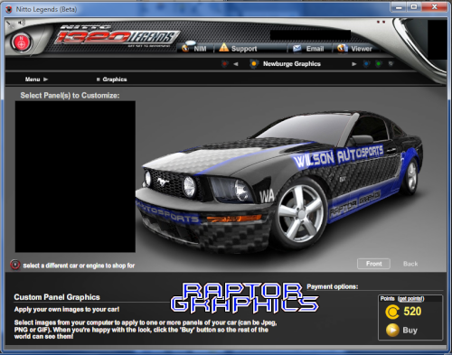Click the red location dot icon

(x=224, y=64)
